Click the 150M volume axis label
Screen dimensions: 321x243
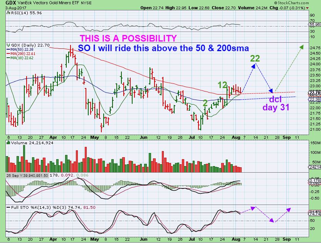[x=315, y=143]
